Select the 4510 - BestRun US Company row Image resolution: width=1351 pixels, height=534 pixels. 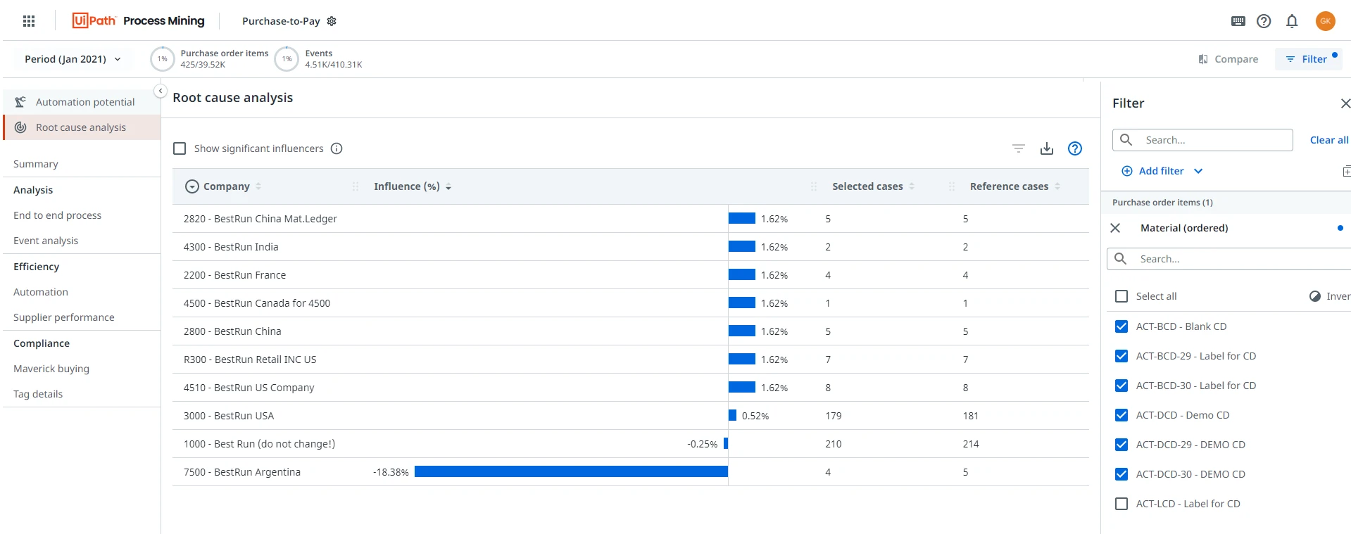click(x=631, y=388)
